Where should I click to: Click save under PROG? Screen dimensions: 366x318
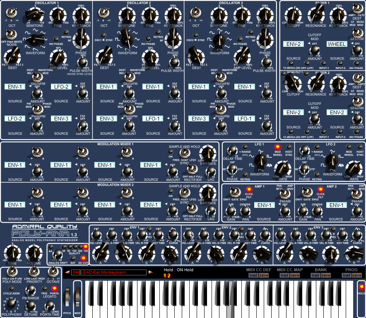pyautogui.click(x=357, y=275)
